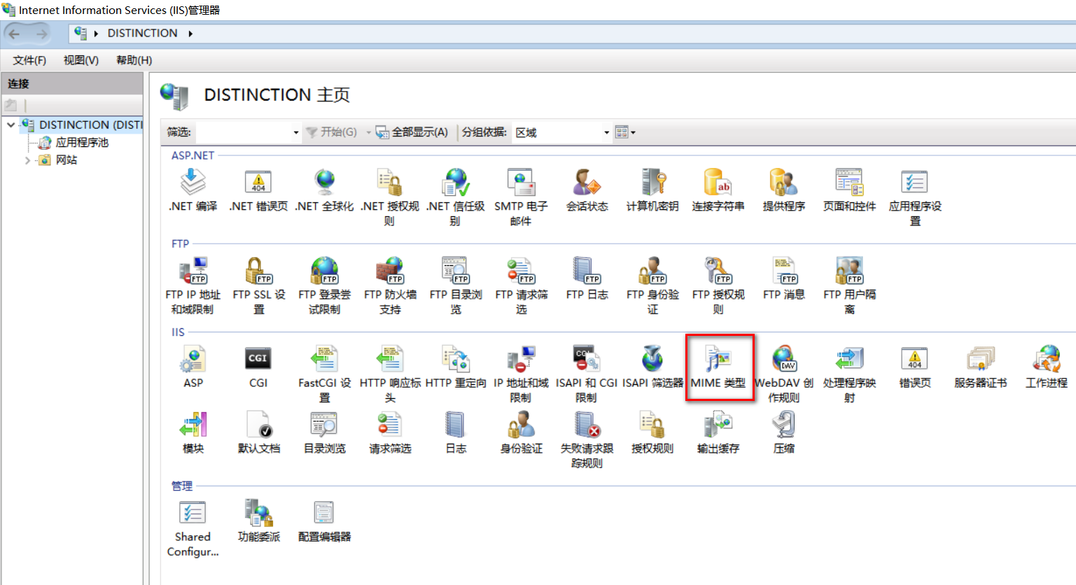
Task: Open ISAPI 筛选器 feature
Action: (652, 367)
